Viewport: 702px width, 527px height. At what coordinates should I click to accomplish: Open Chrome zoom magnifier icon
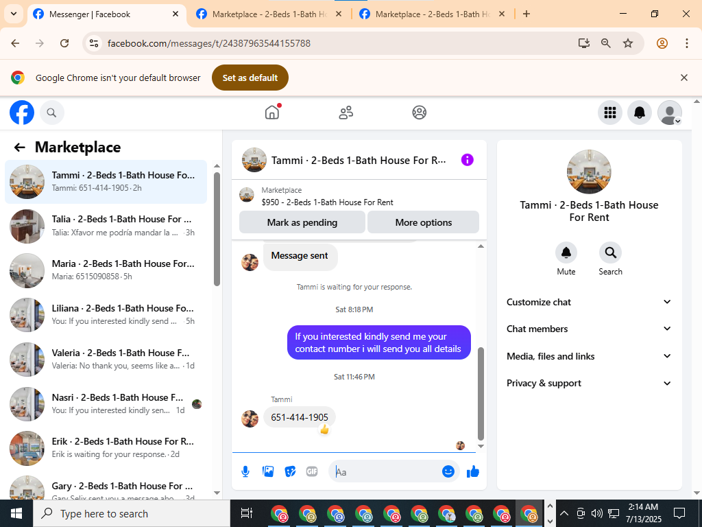coord(606,43)
